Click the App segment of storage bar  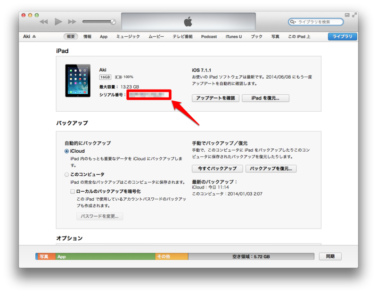105,256
